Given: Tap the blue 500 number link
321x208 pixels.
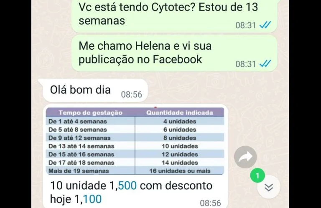Looking at the screenshot, I should click(x=127, y=185).
